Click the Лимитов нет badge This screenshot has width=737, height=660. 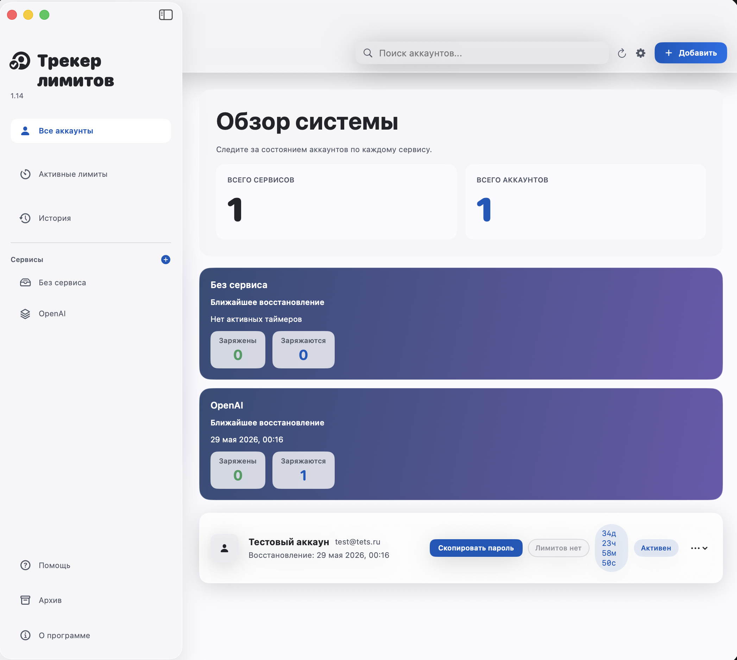(x=558, y=548)
